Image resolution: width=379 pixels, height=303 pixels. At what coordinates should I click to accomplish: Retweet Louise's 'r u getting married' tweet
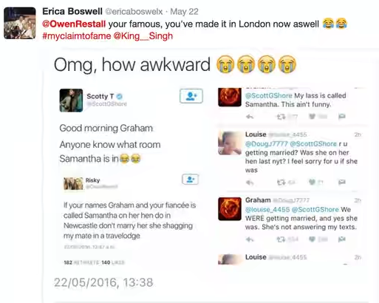(281, 183)
